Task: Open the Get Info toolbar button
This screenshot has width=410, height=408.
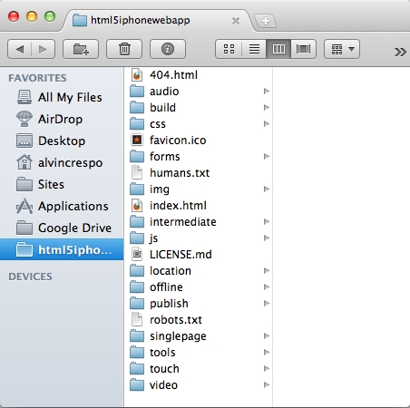Action: [168, 49]
